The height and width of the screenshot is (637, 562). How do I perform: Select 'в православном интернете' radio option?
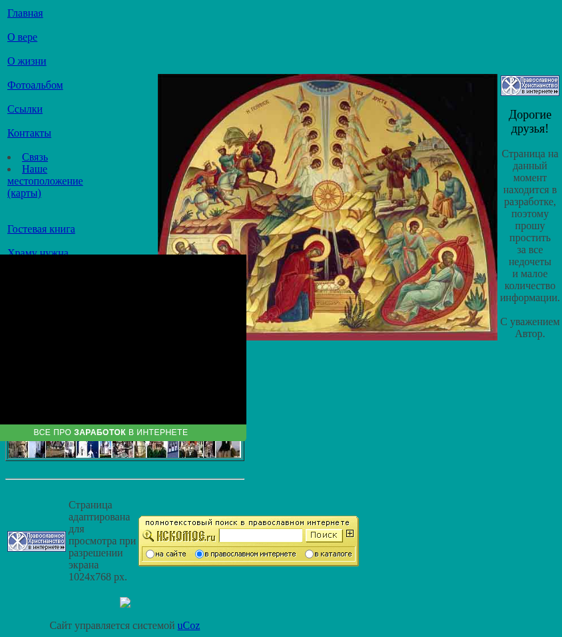[199, 554]
